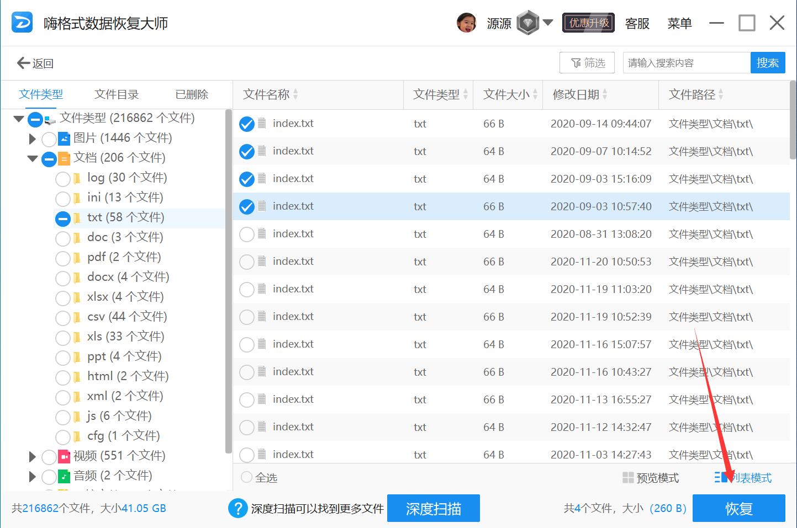The width and height of the screenshot is (797, 528).
Task: Uncheck the first index.txt file row
Action: point(247,123)
